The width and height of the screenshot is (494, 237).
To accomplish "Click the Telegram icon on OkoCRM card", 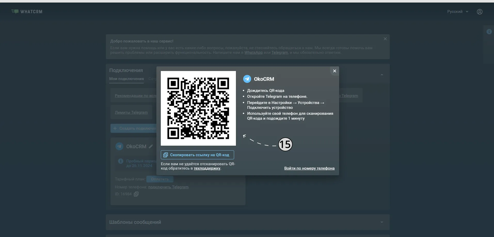I will [x=119, y=146].
